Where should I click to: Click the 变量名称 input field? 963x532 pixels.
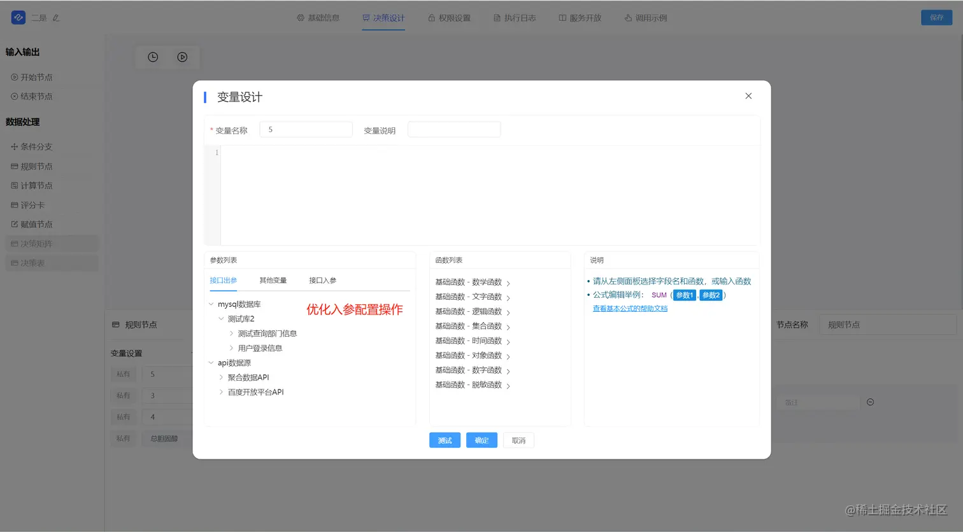tap(306, 130)
